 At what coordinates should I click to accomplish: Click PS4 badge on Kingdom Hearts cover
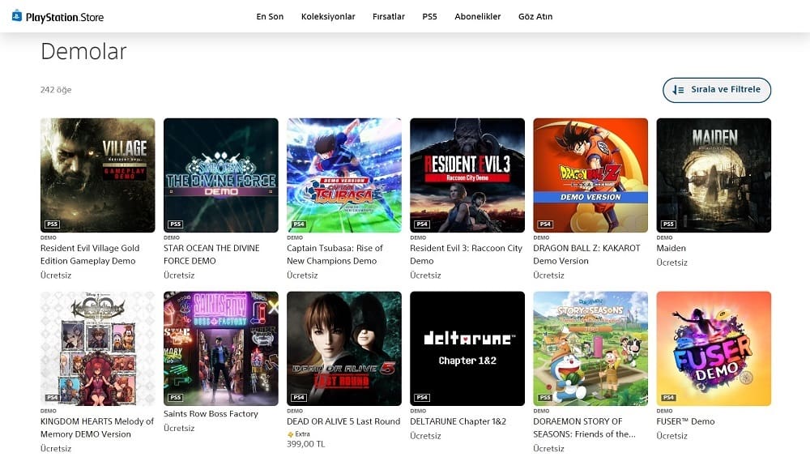coord(52,397)
